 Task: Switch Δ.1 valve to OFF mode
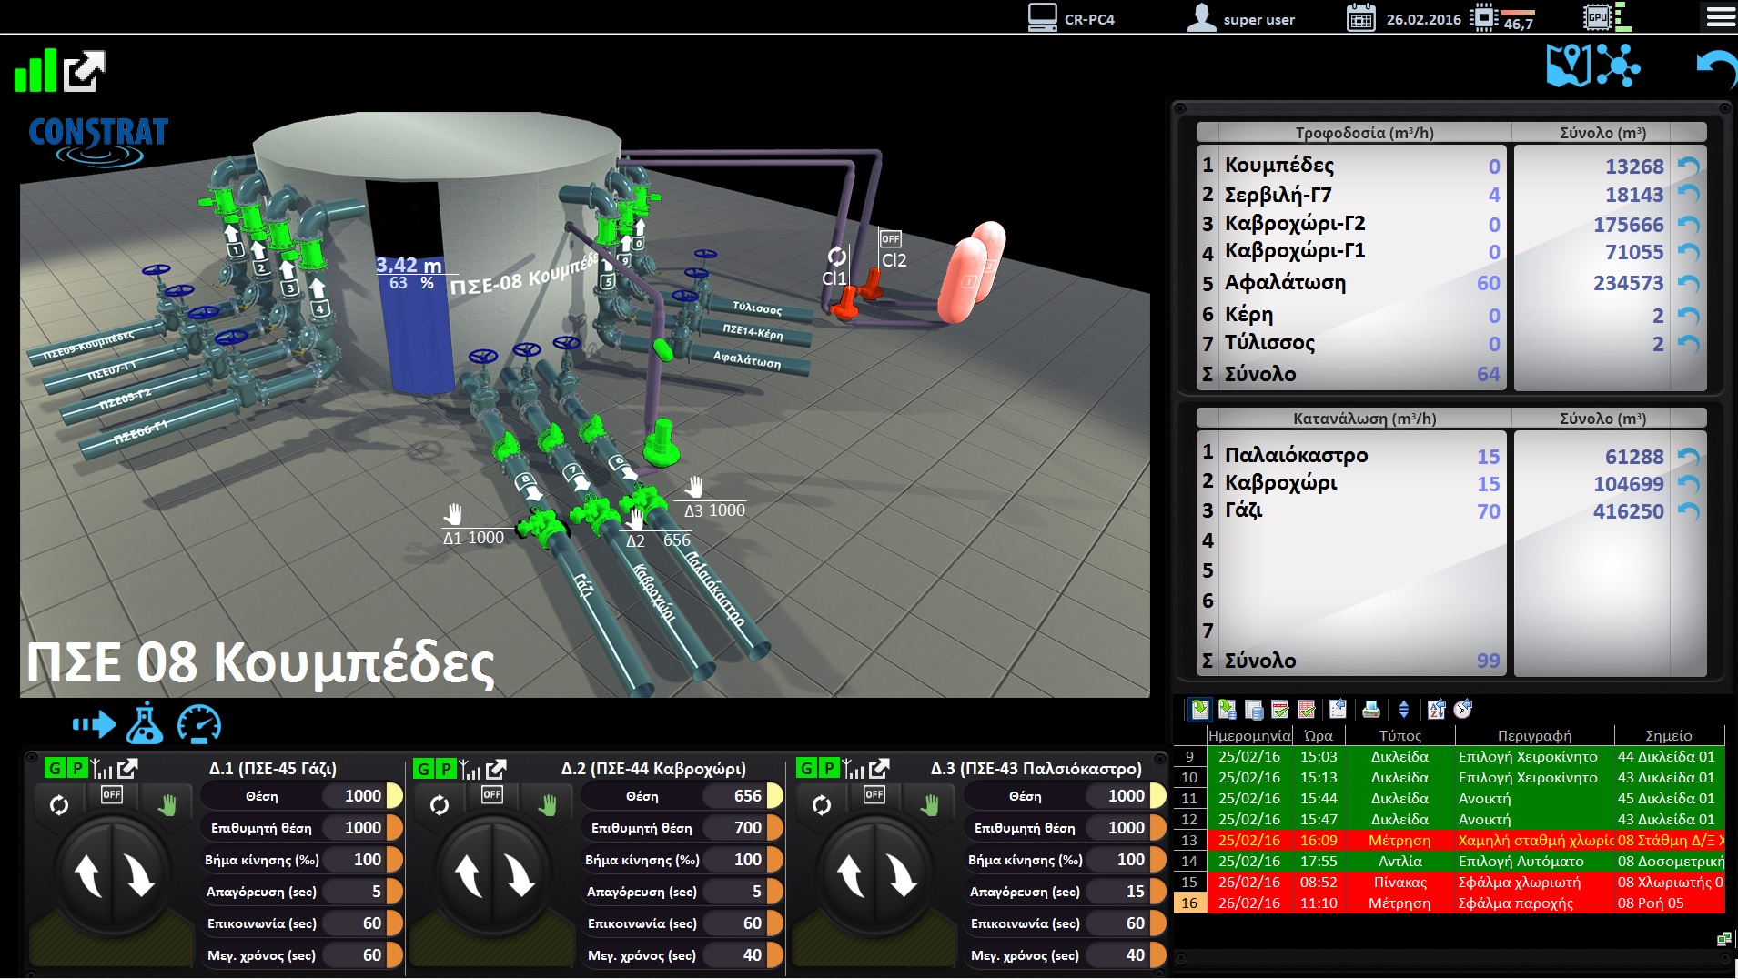pos(112,795)
